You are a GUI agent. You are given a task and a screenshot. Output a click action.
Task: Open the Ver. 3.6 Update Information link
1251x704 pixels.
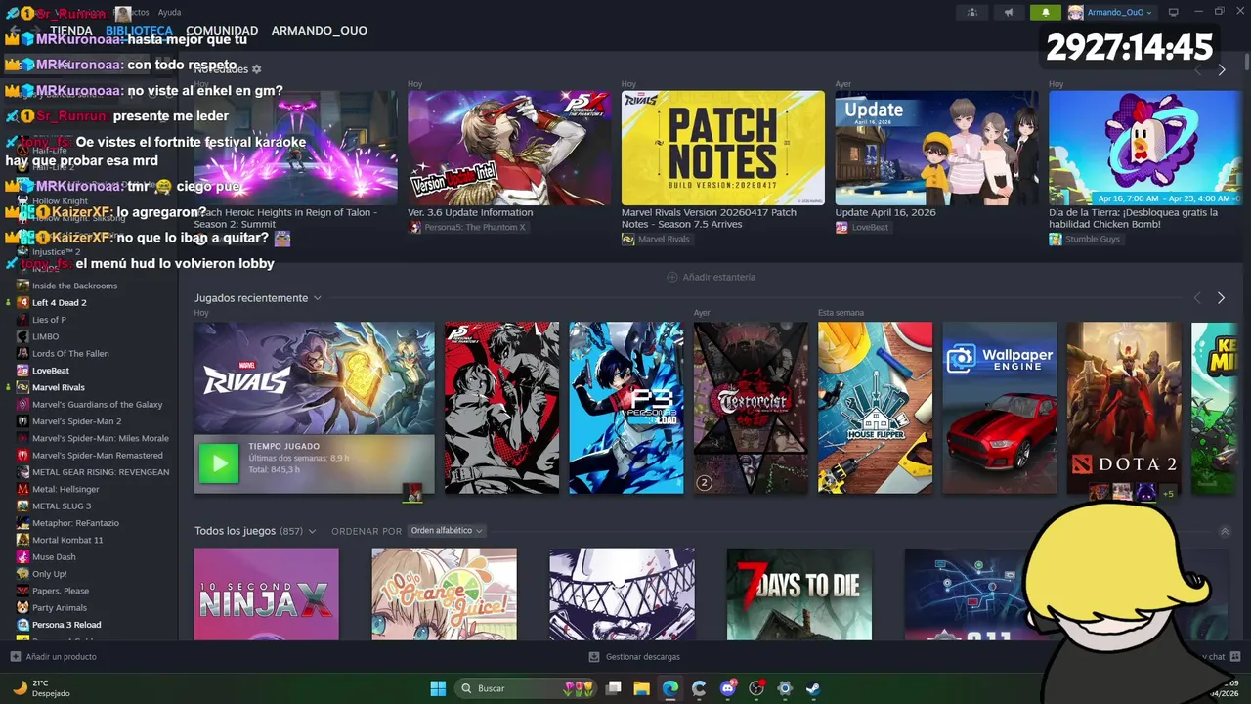point(470,212)
